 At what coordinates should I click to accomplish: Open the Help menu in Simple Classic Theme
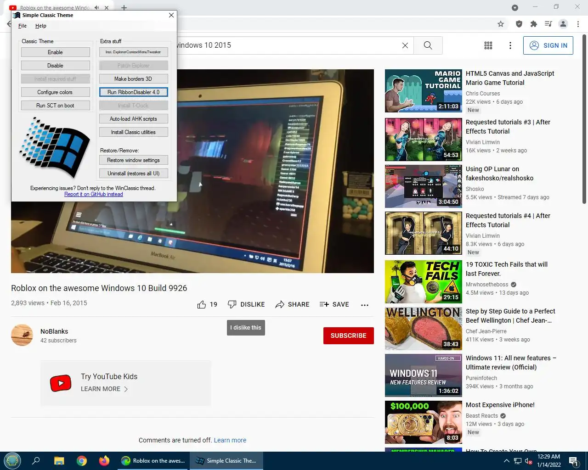[41, 26]
